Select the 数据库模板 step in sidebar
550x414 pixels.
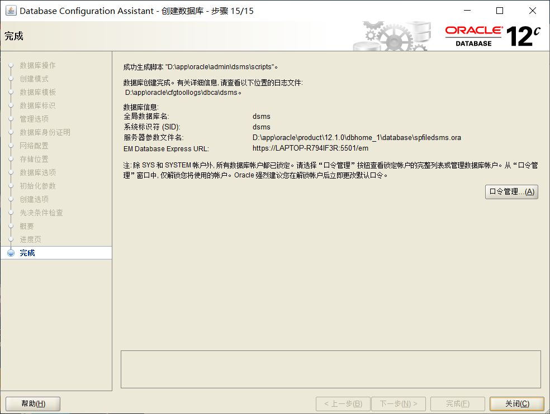[x=37, y=92]
